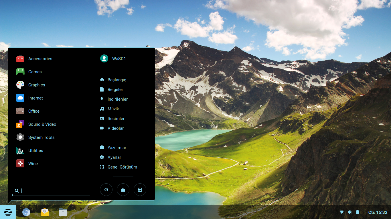Viewport: 391px width, 219px height.
Task: Select the Internet cloud icon
Action: [20, 98]
